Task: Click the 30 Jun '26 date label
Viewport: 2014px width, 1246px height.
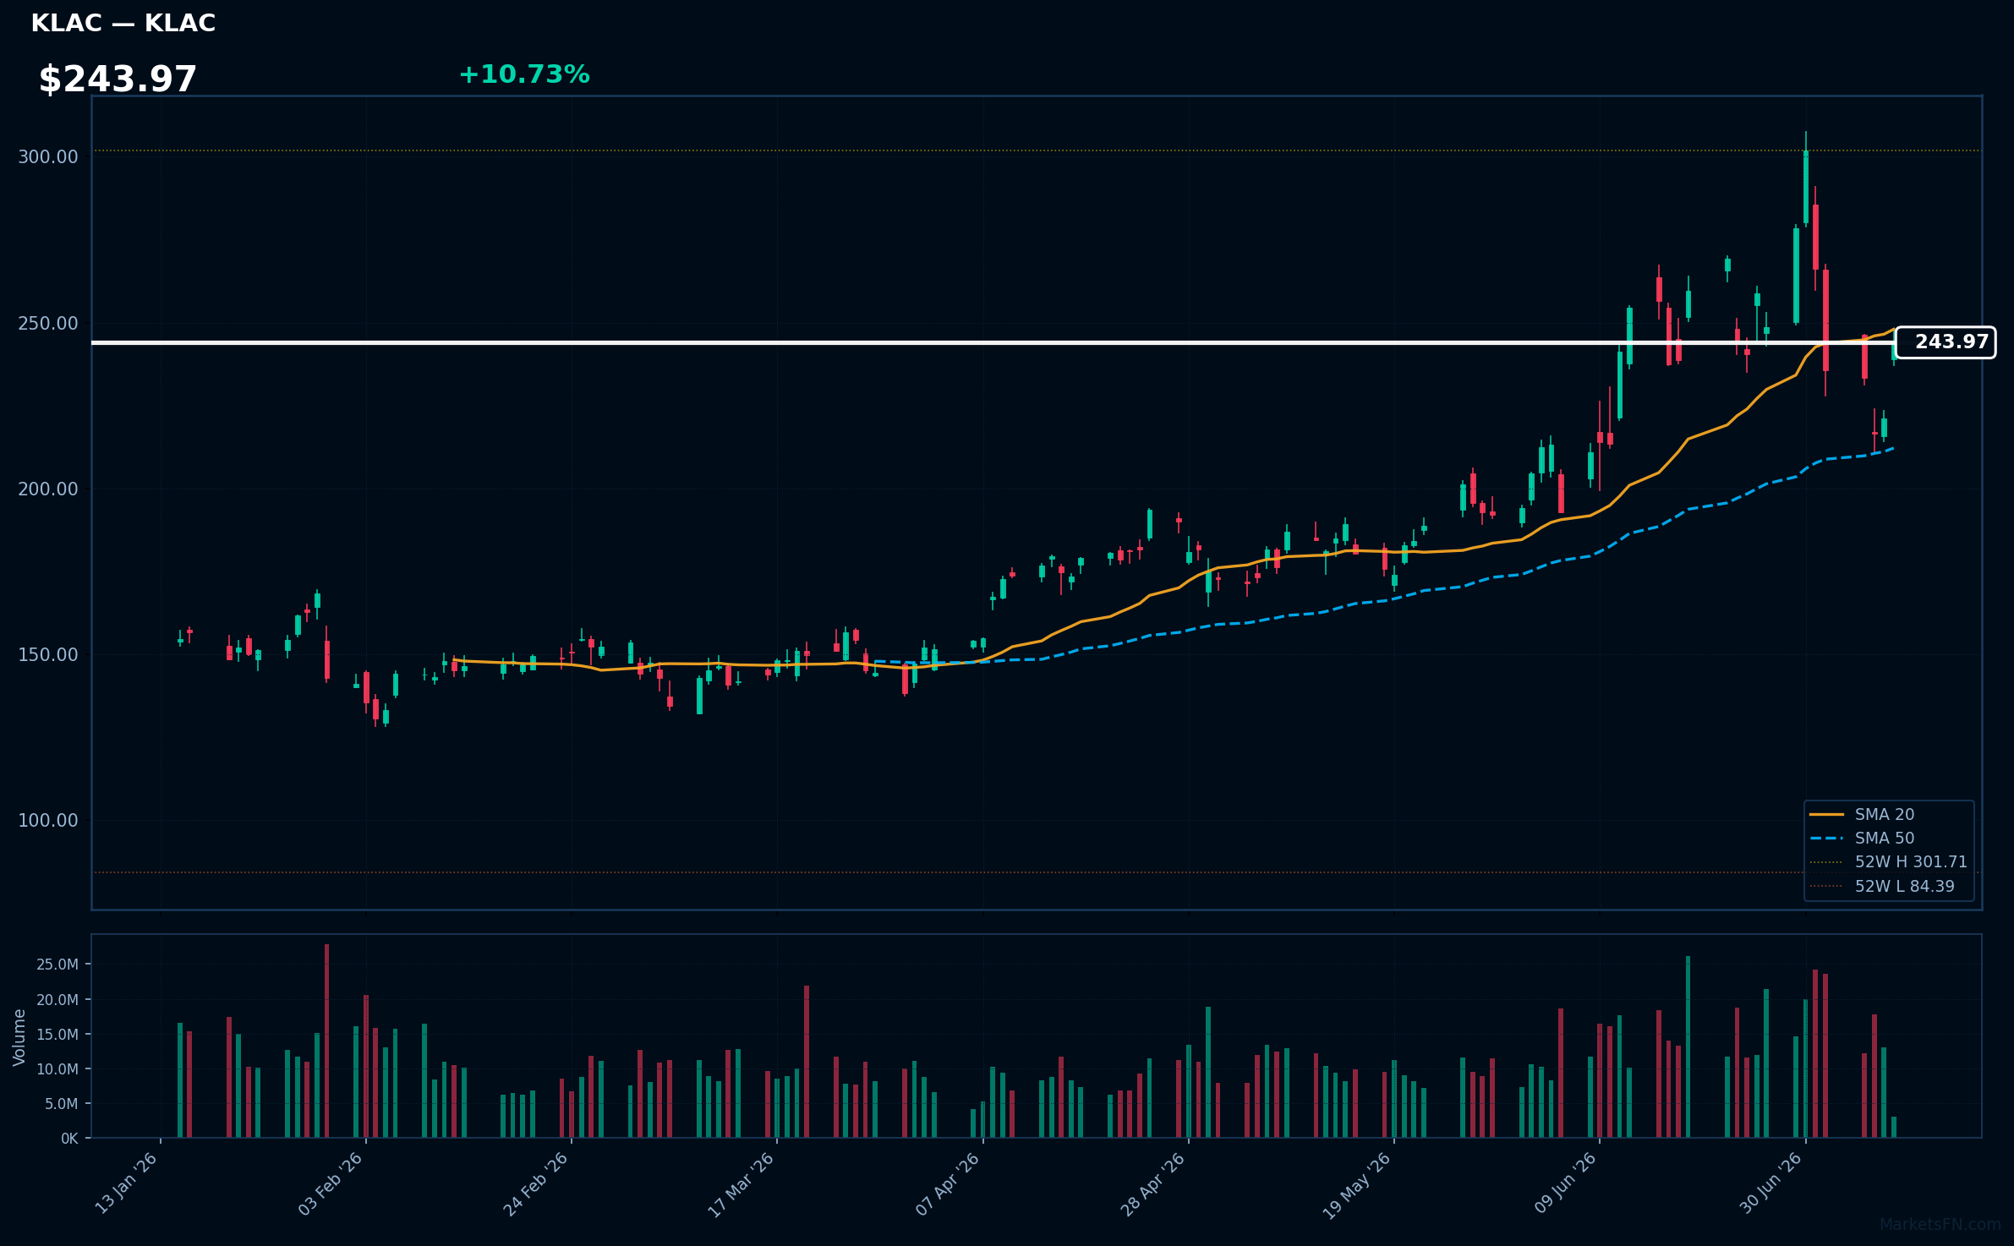Action: coord(1770,1183)
